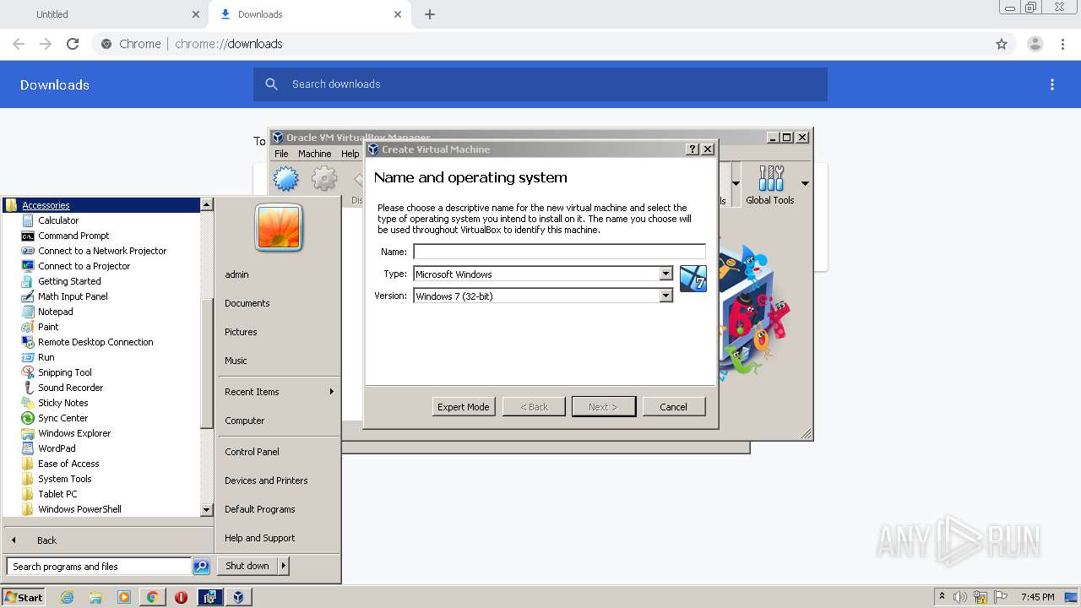The height and width of the screenshot is (608, 1081).
Task: Click the Expert Mode button
Action: [x=464, y=406]
